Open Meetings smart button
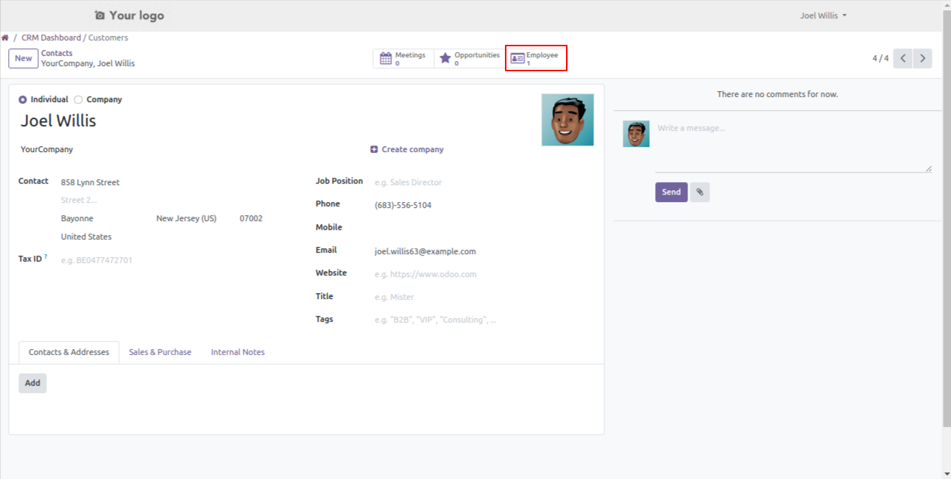 click(x=403, y=59)
